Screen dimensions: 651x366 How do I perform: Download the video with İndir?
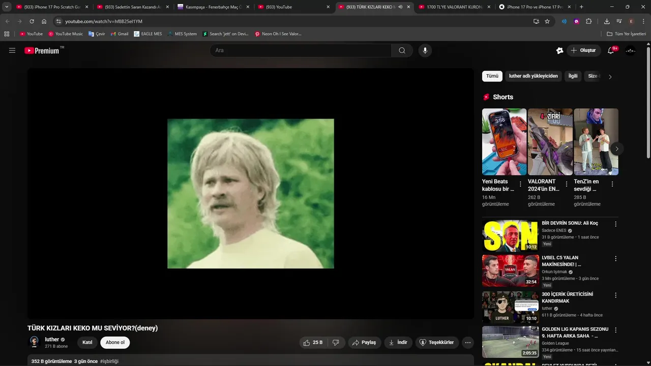coord(398,343)
